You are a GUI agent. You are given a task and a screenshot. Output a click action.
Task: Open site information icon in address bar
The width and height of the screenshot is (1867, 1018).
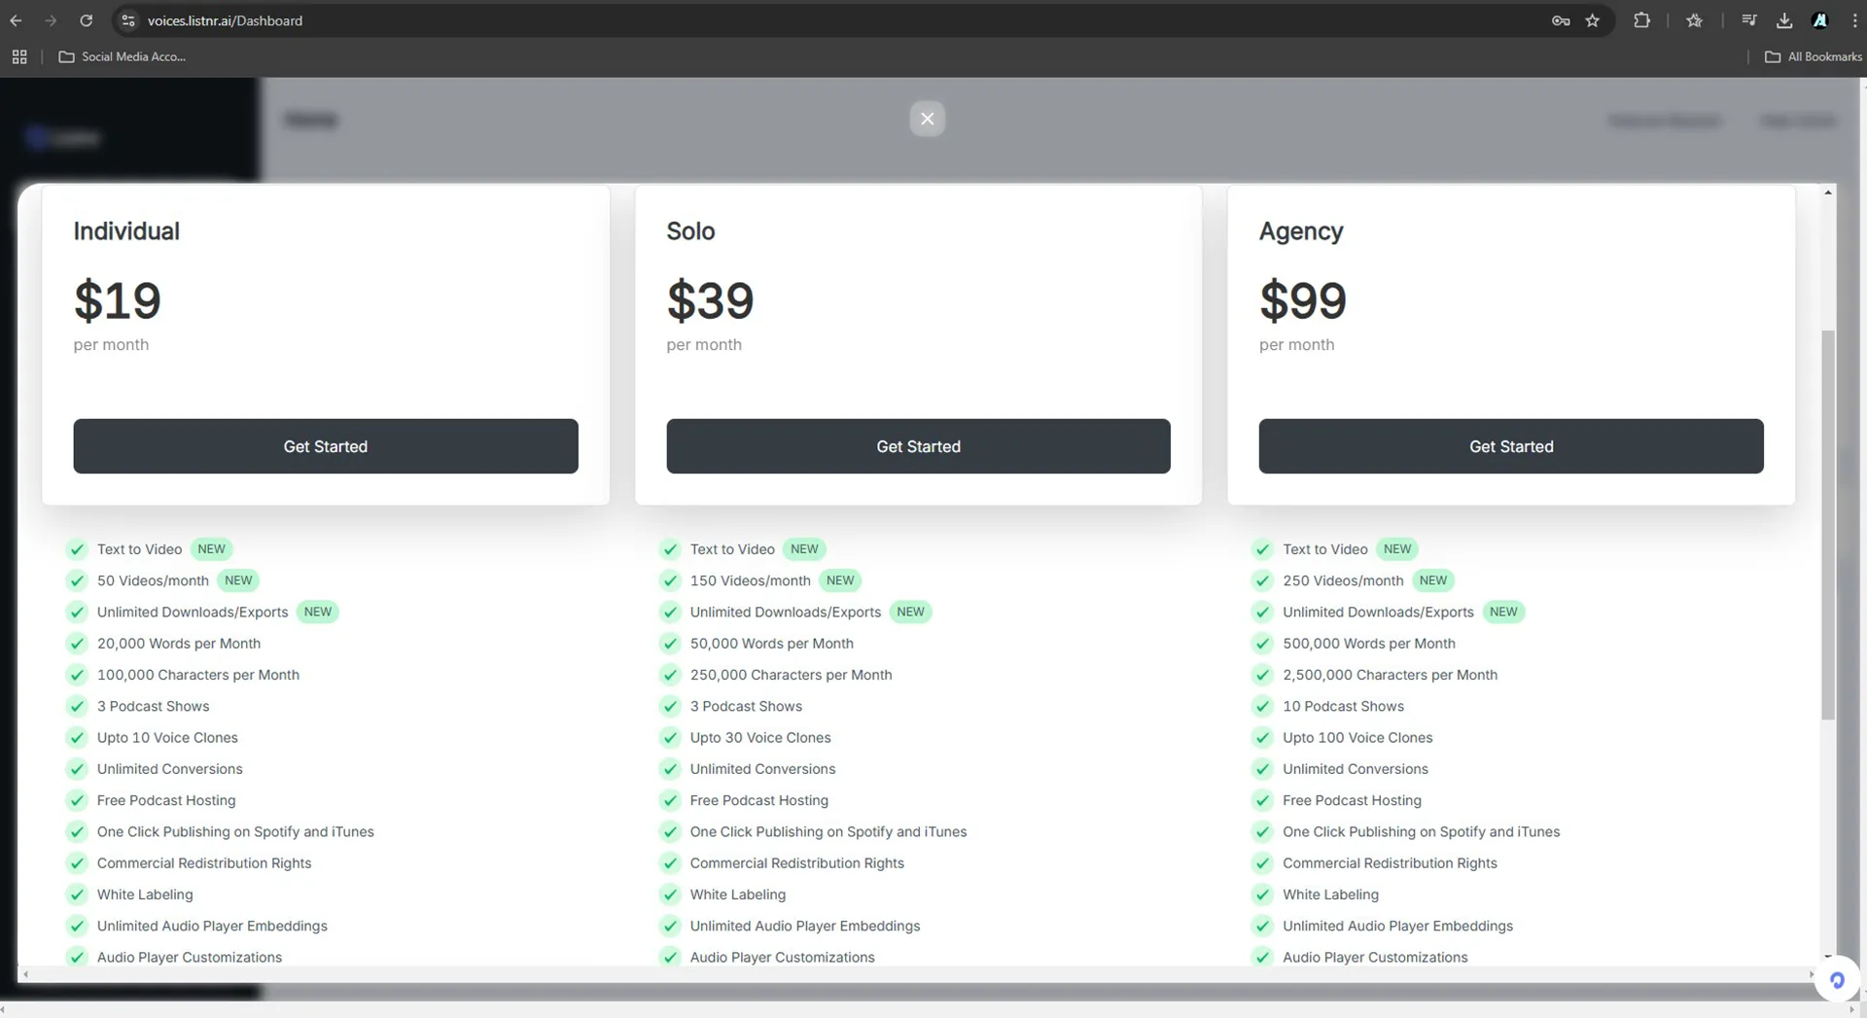click(128, 20)
